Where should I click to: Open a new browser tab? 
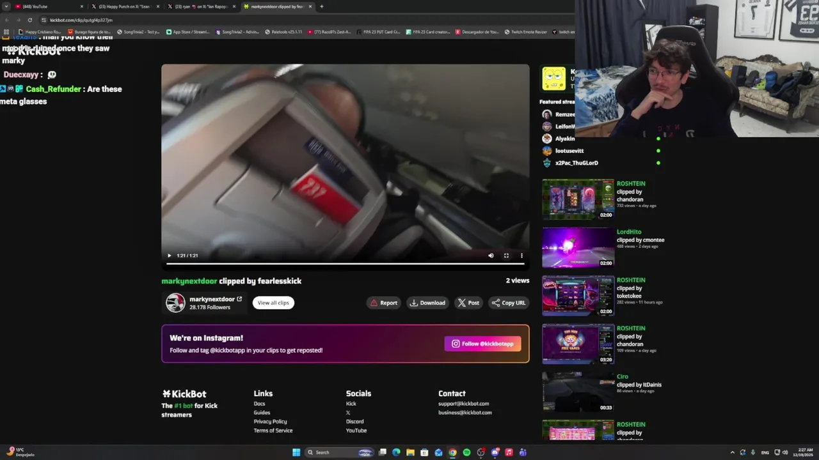pos(321,6)
